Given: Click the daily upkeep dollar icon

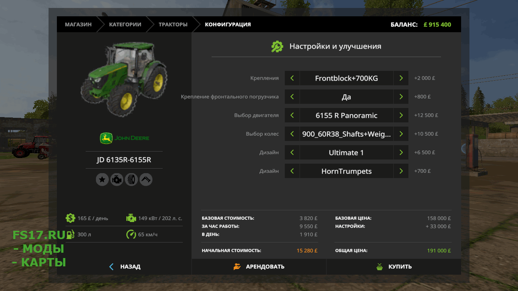Looking at the screenshot, I should click(x=70, y=218).
